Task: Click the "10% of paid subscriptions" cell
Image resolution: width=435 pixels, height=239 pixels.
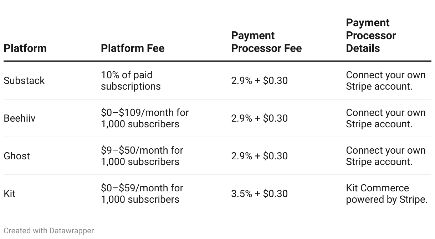Action: tap(130, 81)
